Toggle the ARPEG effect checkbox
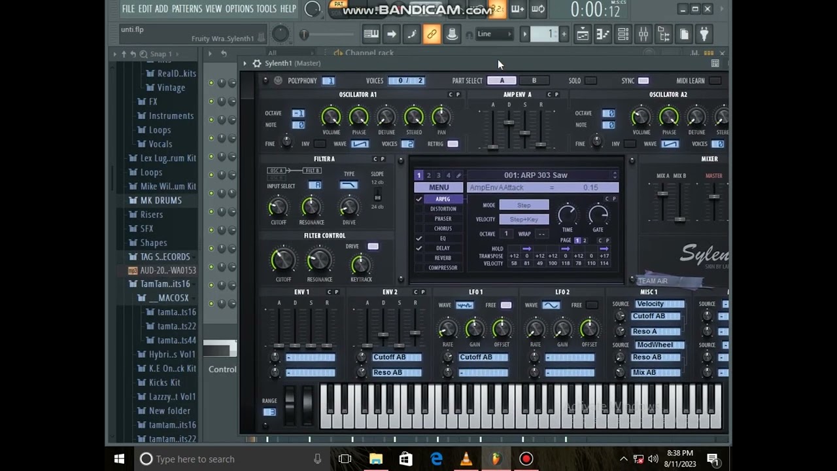The height and width of the screenshot is (471, 837). point(418,199)
